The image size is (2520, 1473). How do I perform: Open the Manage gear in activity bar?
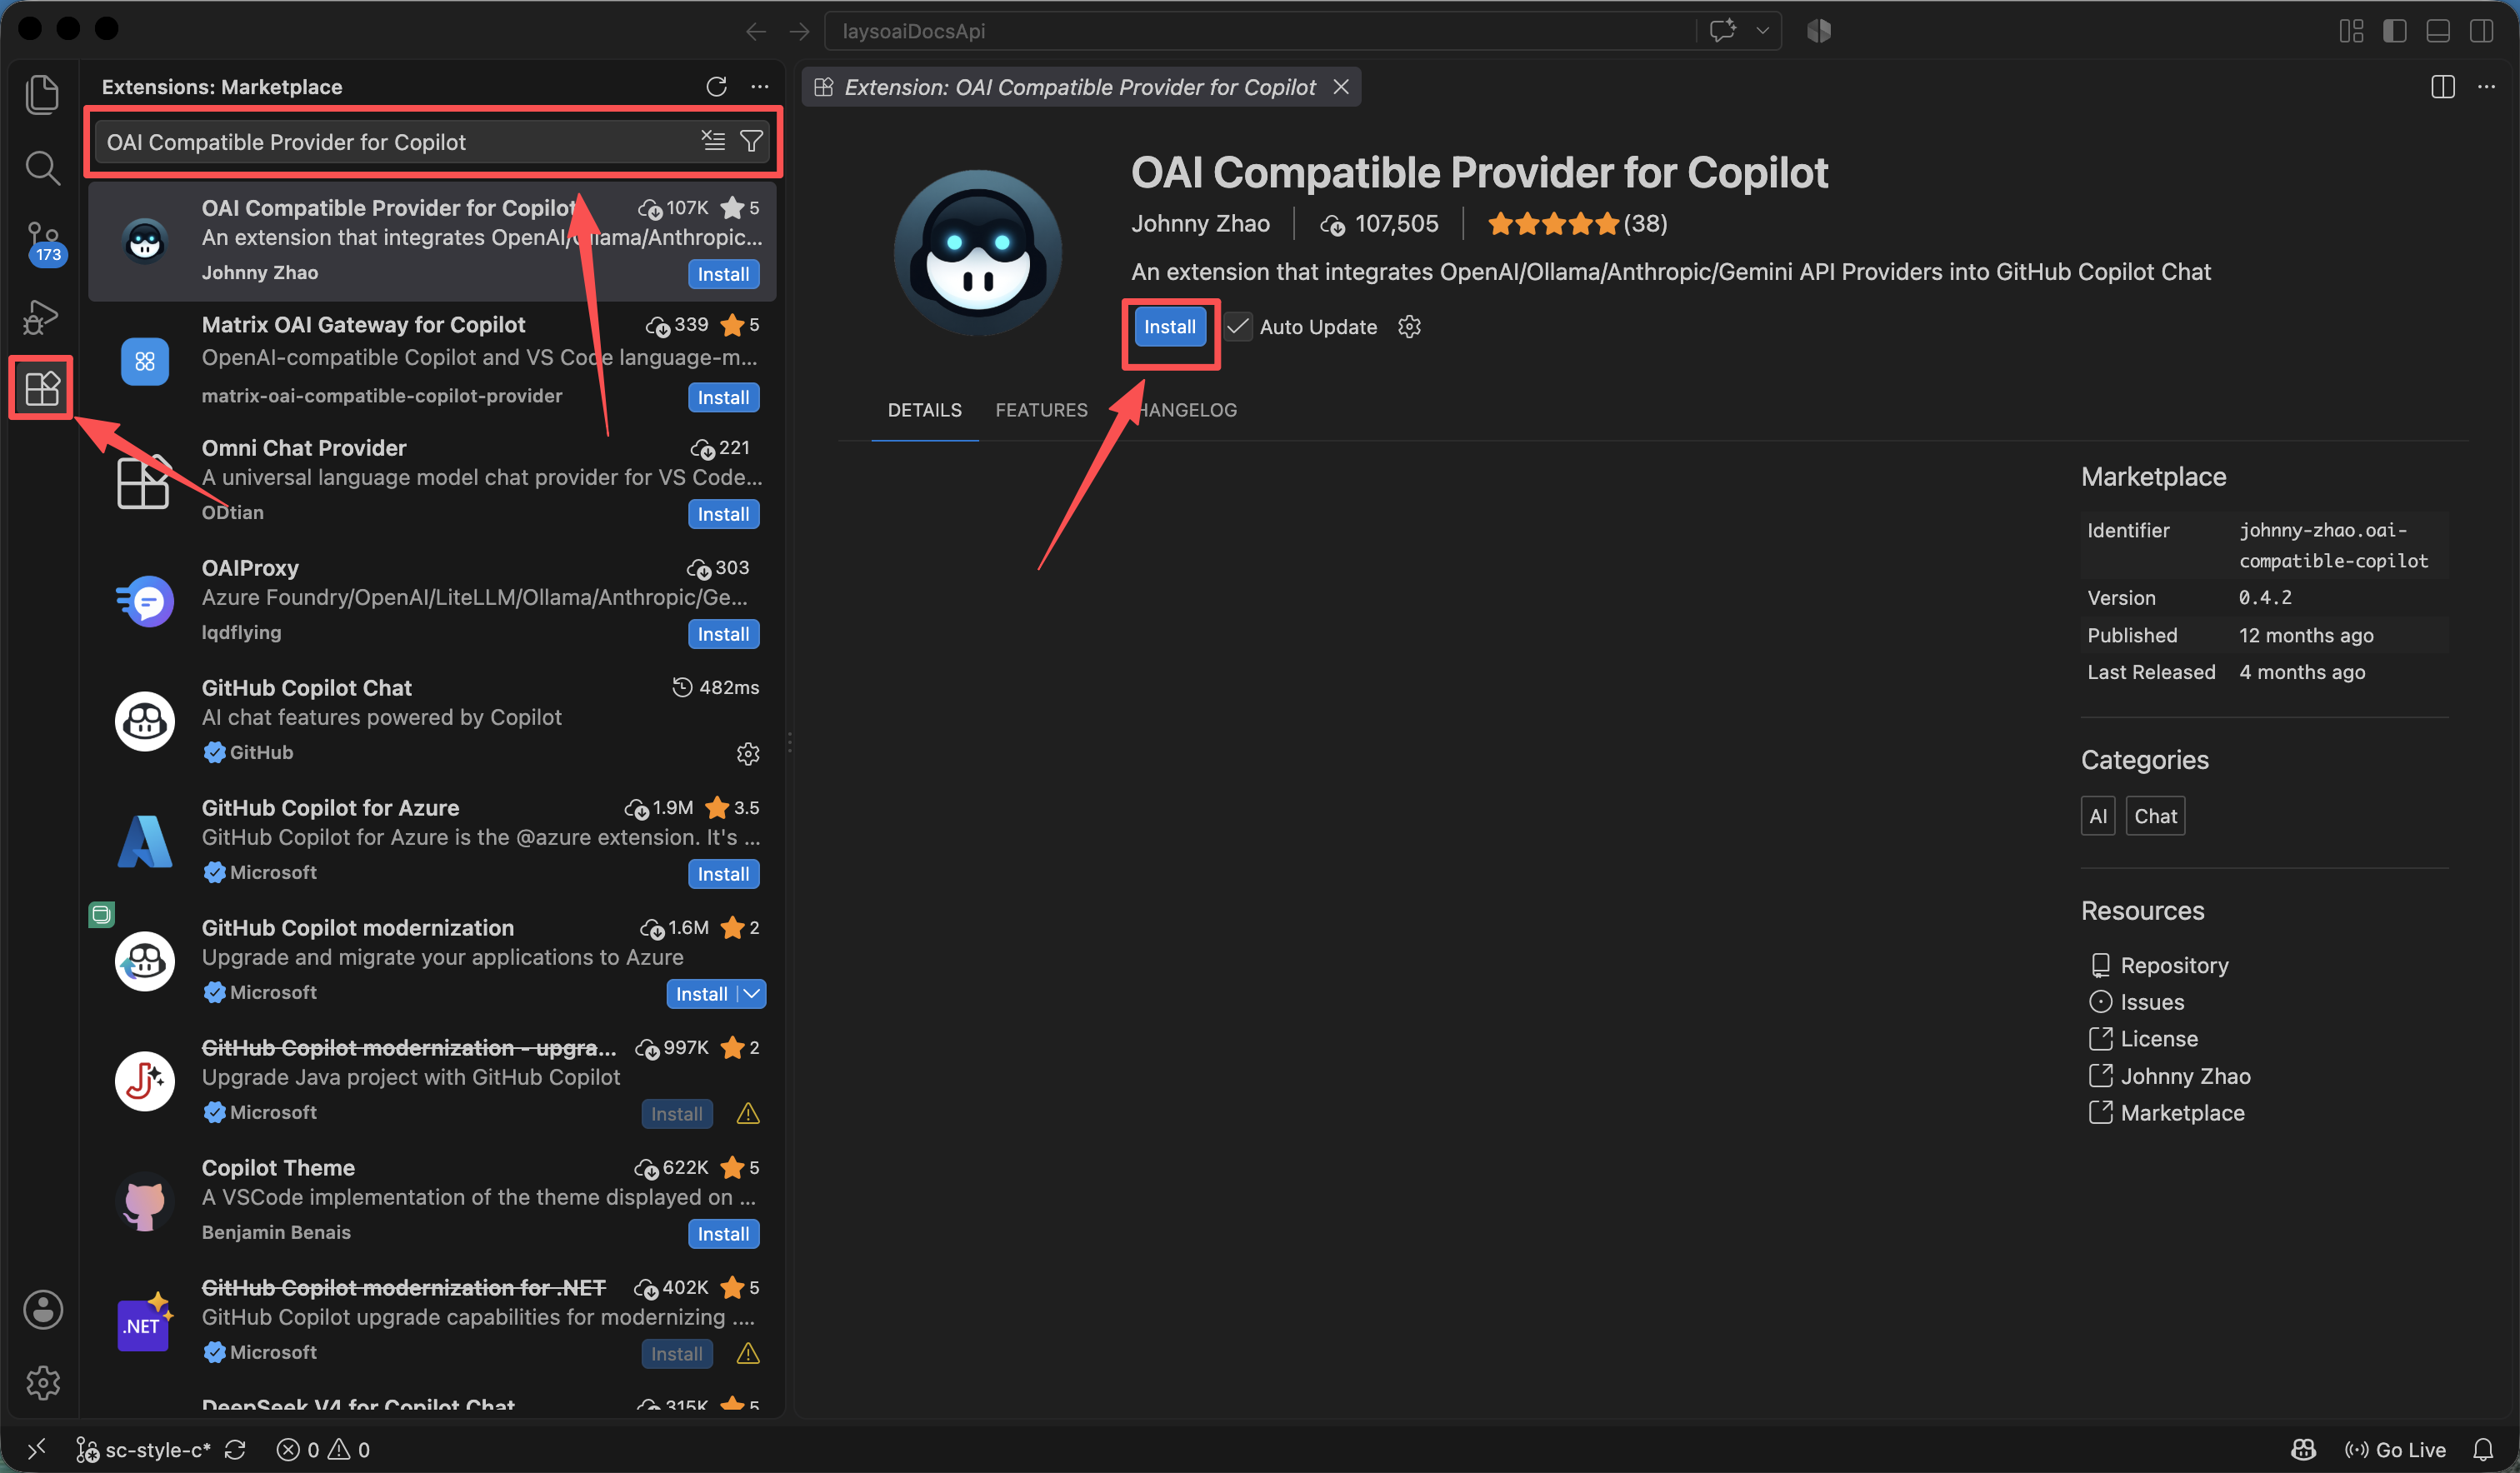click(x=43, y=1383)
